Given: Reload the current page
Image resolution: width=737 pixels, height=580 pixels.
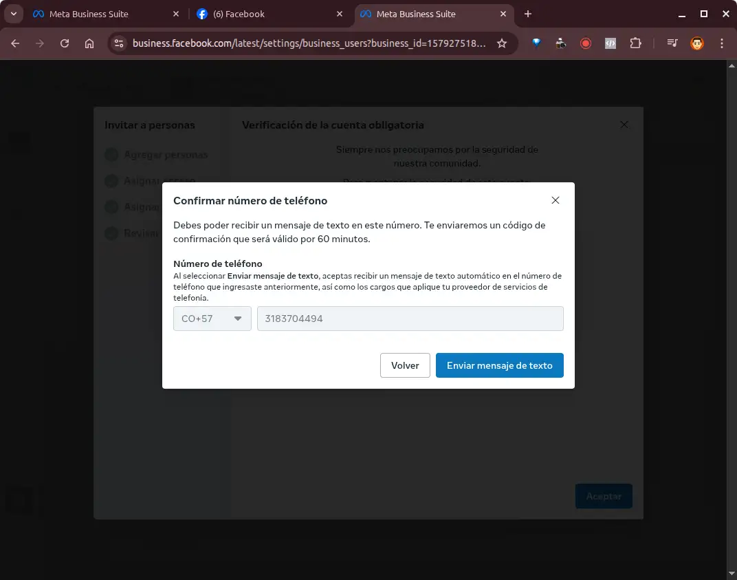Looking at the screenshot, I should (65, 43).
